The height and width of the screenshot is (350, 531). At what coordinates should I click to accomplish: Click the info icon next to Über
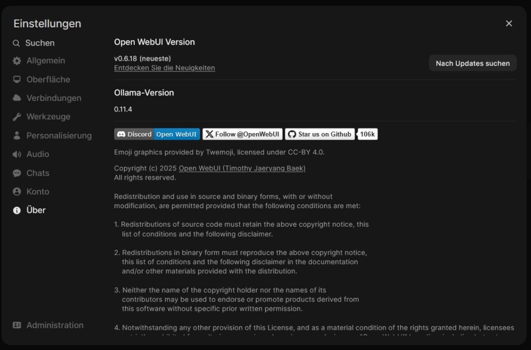coord(17,210)
